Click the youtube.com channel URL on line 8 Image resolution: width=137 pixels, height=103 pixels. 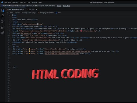click(43, 31)
